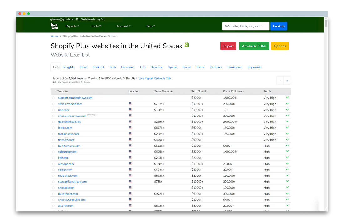Open the Keywords tab
The image size is (344, 222).
click(x=254, y=67)
